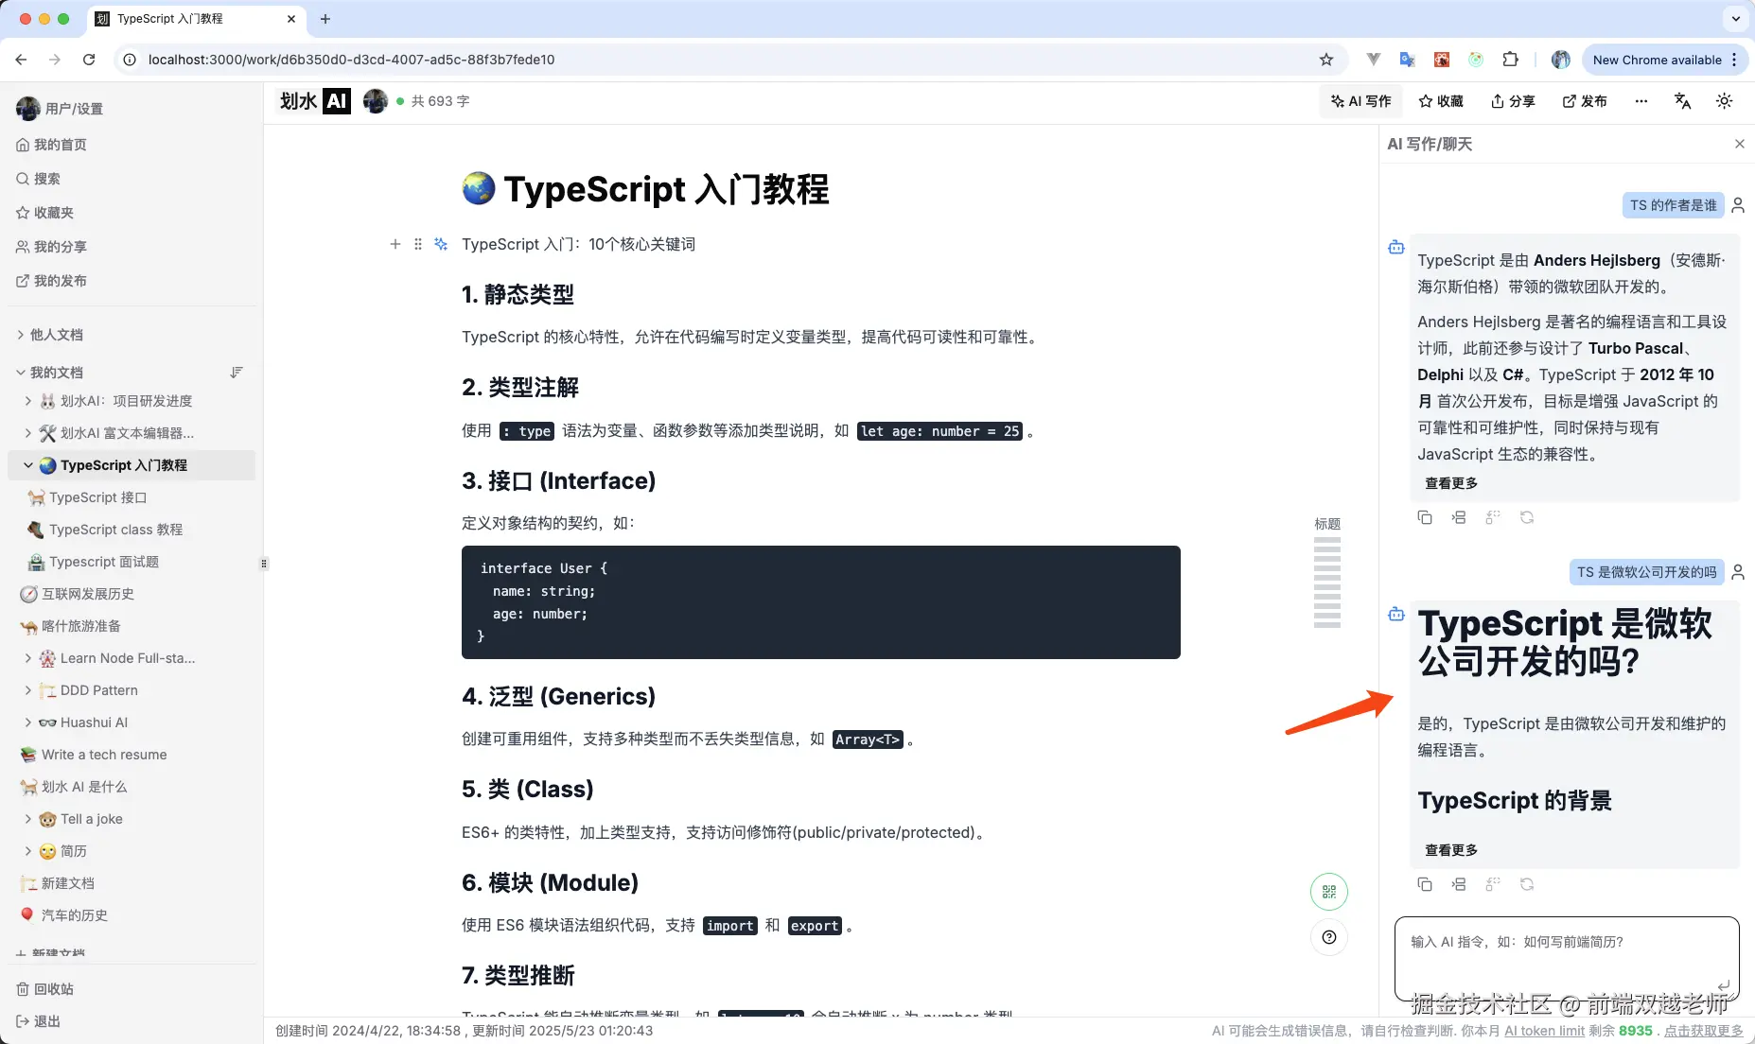This screenshot has width=1755, height=1044.
Task: Open 划水 AI 是什么 document
Action: click(x=83, y=787)
